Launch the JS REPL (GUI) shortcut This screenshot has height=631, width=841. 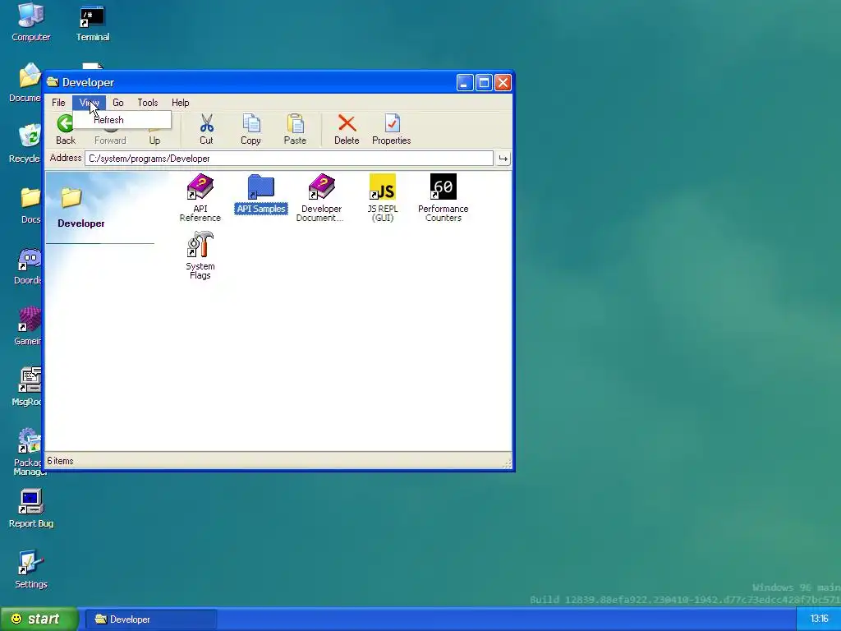point(383,197)
